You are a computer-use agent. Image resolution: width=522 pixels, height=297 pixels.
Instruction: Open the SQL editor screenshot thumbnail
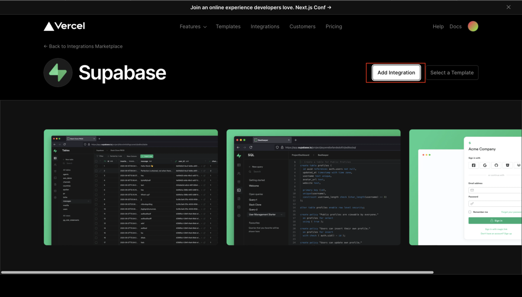313,187
